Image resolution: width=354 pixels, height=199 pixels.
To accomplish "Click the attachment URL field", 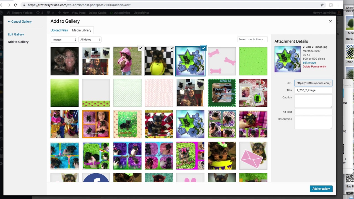I will (x=313, y=83).
